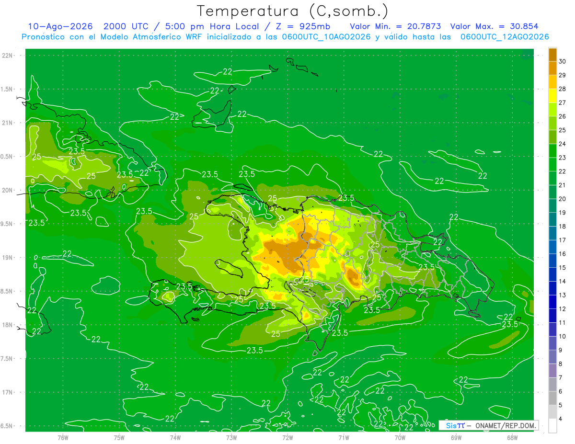575x444 pixels.
Task: Click the '22N' latitude axis label
Action: (x=7, y=56)
